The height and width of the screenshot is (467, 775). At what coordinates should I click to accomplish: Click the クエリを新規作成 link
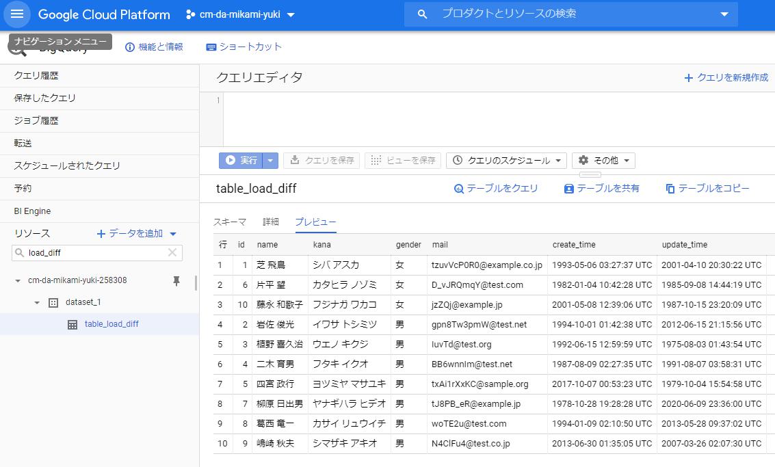[x=727, y=78]
